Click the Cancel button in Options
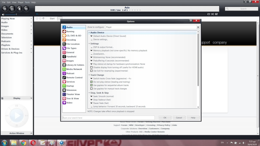Viewport: 260px width, 146px height. coord(179,118)
